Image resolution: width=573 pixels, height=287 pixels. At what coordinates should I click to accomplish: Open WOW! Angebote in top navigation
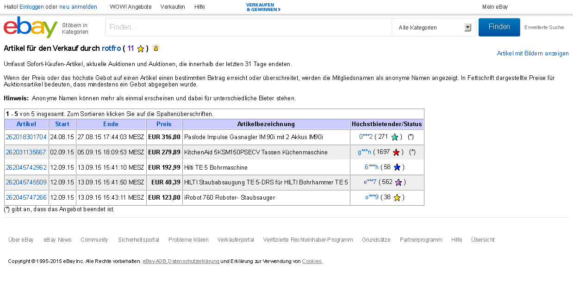point(131,7)
